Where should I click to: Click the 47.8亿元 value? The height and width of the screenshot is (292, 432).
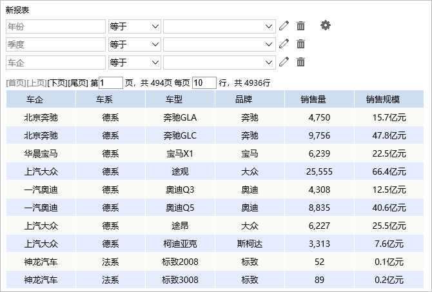389,135
